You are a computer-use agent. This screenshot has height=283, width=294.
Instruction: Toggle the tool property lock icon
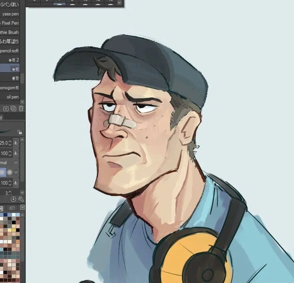coord(20,132)
